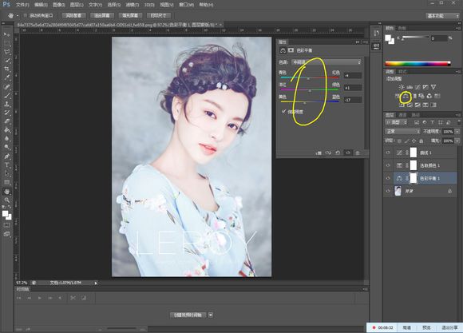Open the History panel icon
The image size is (463, 333).
coord(376,33)
